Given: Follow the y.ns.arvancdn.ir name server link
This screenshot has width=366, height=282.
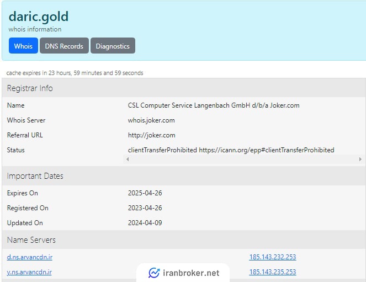Looking at the screenshot, I should [29, 272].
